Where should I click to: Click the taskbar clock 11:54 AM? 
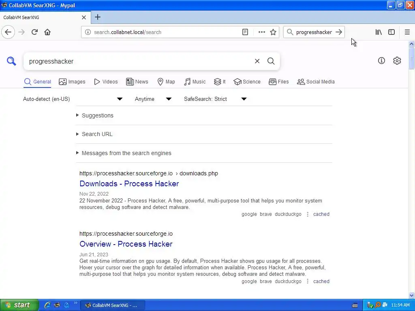click(400, 305)
